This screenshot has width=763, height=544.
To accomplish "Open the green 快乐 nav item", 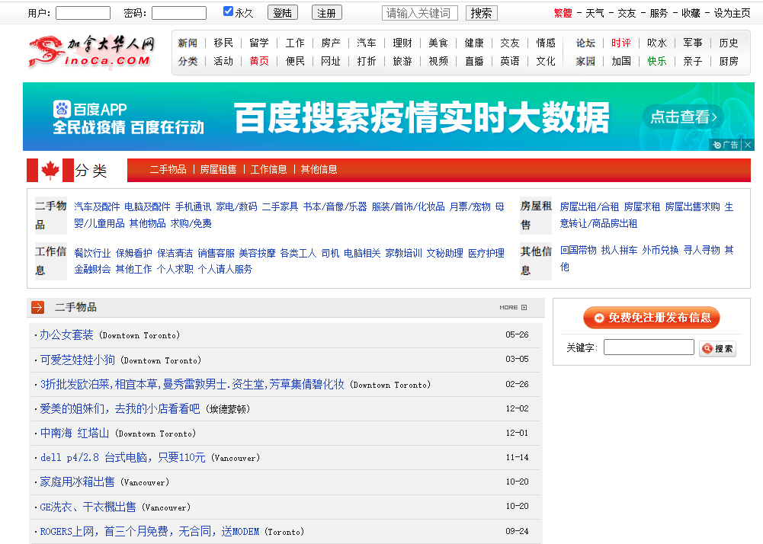I will point(657,61).
